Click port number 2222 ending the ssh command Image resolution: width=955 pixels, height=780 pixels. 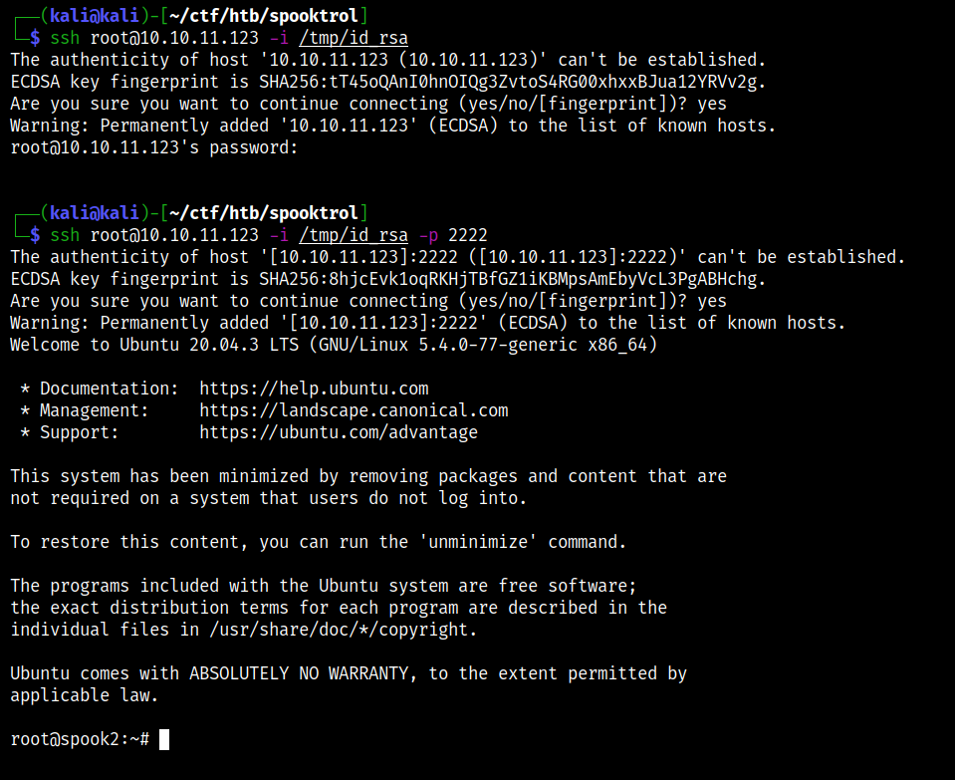point(468,235)
